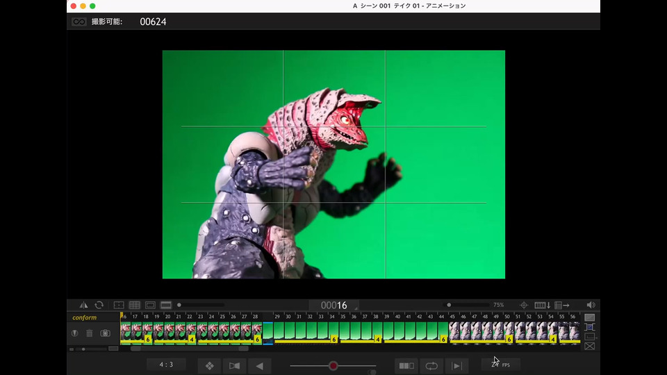
Task: Click the gray thumbnail view icon right of timeline
Action: point(590,317)
